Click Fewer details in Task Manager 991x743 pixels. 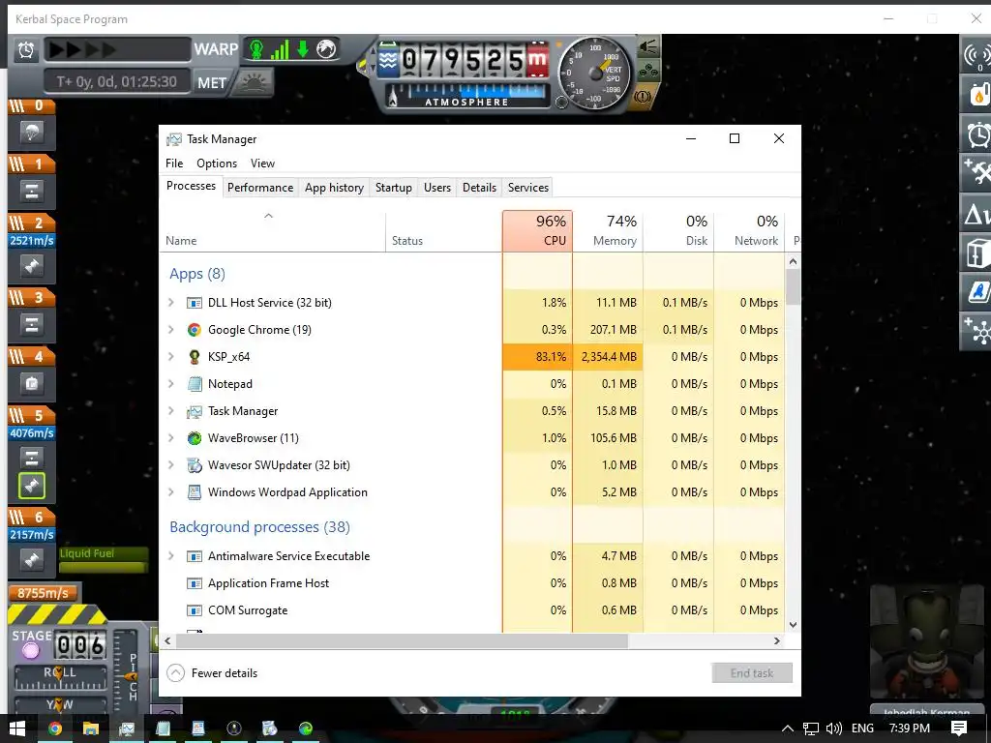212,673
